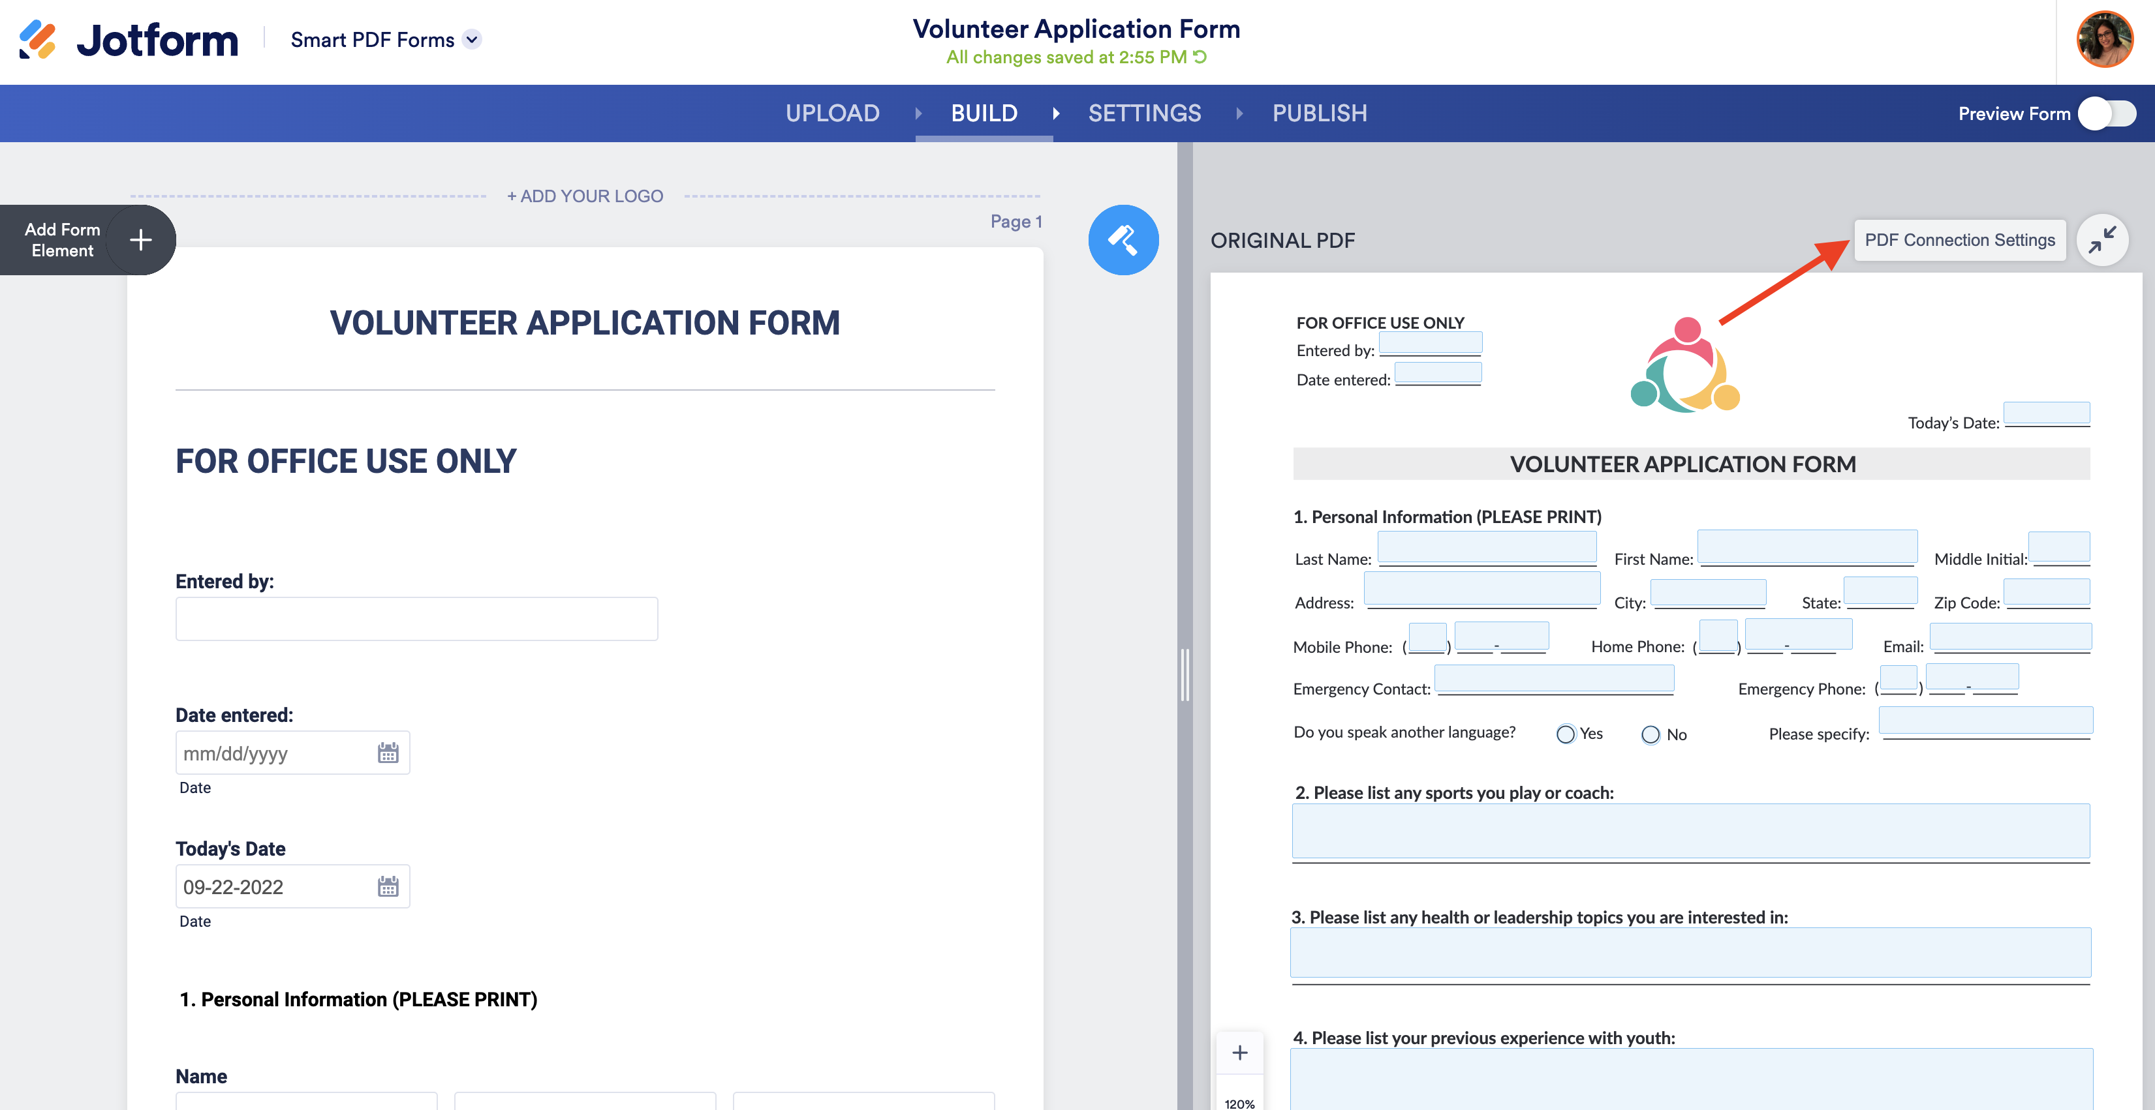Image resolution: width=2155 pixels, height=1110 pixels.
Task: Click Add Your Logo link
Action: pos(585,196)
